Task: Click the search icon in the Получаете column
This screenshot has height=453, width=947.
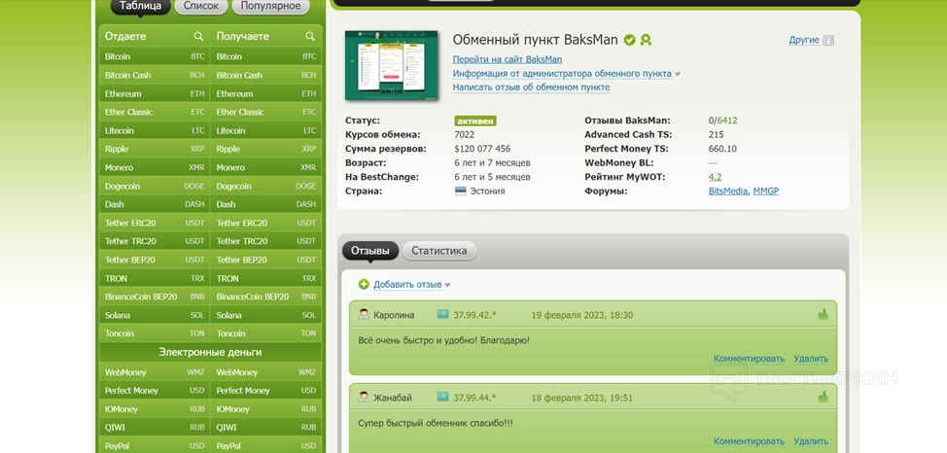Action: [310, 36]
